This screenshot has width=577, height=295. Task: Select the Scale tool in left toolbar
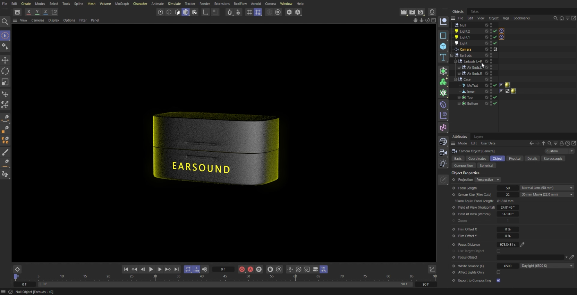[x=5, y=82]
